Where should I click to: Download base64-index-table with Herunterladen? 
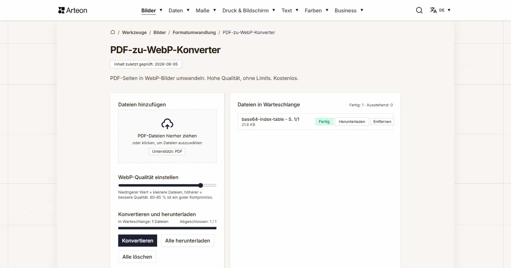pos(352,122)
